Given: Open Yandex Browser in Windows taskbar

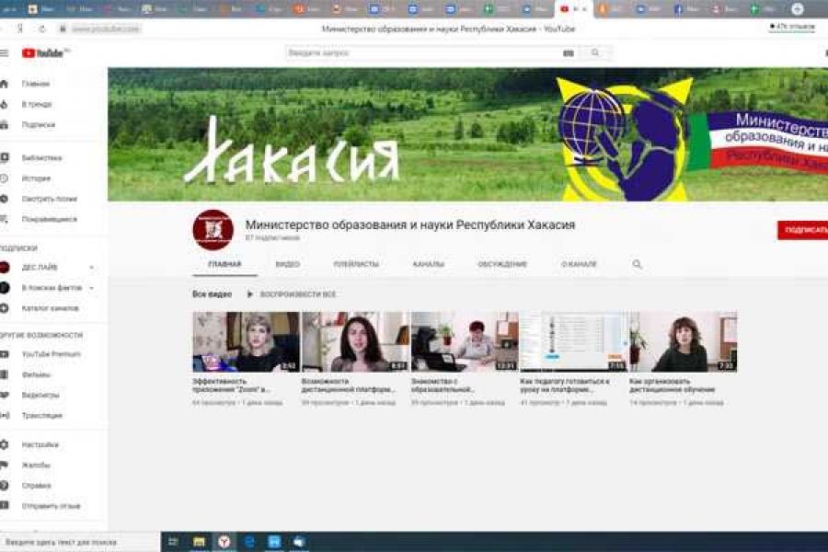Looking at the screenshot, I should coord(224,542).
